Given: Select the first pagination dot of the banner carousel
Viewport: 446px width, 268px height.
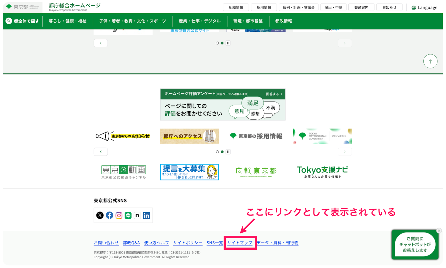Looking at the screenshot, I should (x=217, y=151).
